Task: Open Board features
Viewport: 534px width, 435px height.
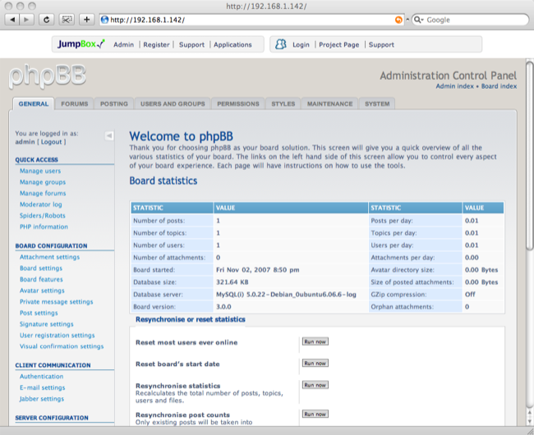Action: tap(41, 279)
